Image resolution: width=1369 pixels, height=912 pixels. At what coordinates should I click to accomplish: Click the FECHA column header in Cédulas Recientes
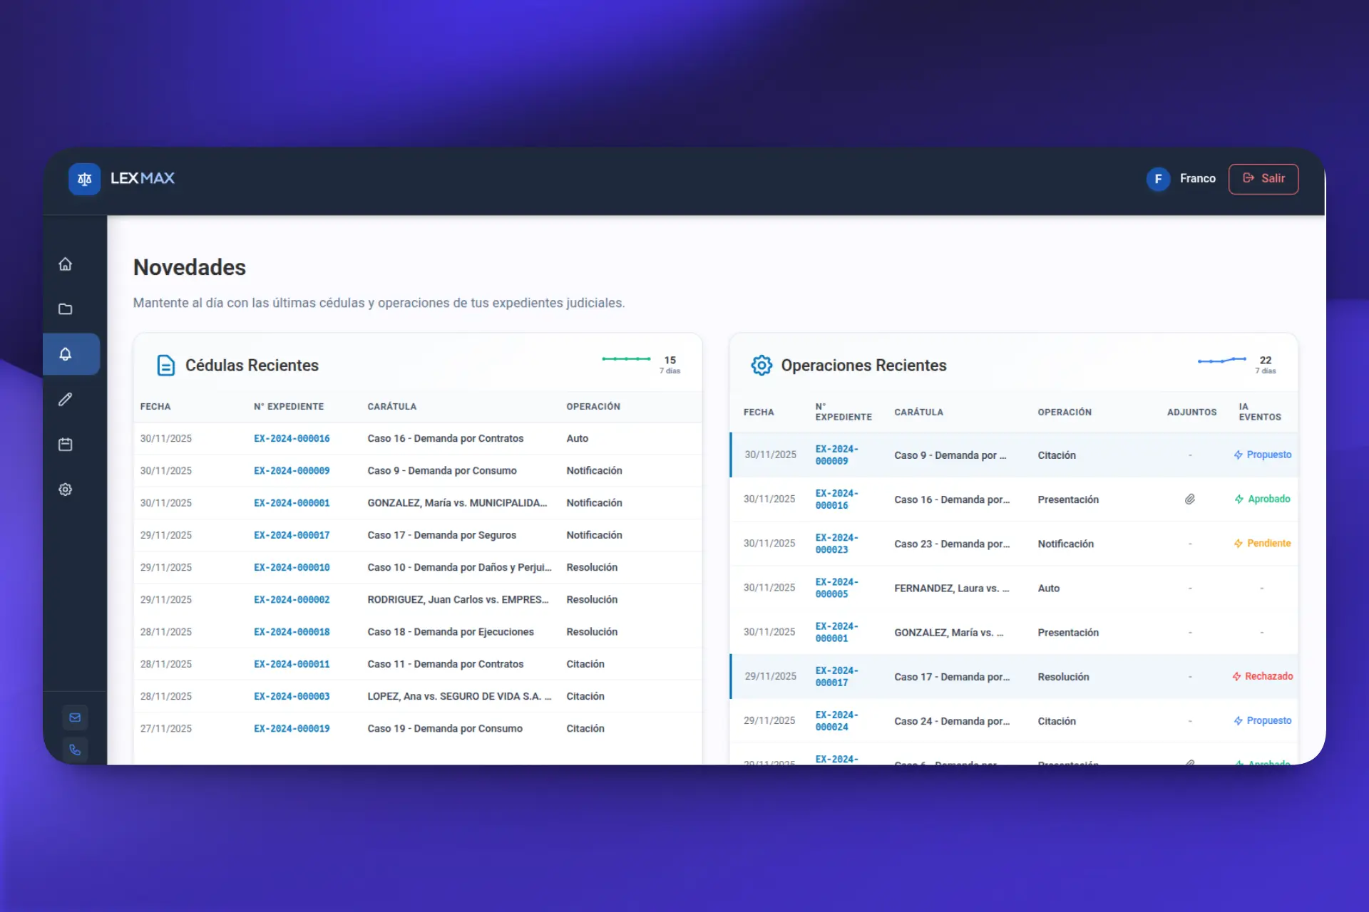[x=155, y=407]
